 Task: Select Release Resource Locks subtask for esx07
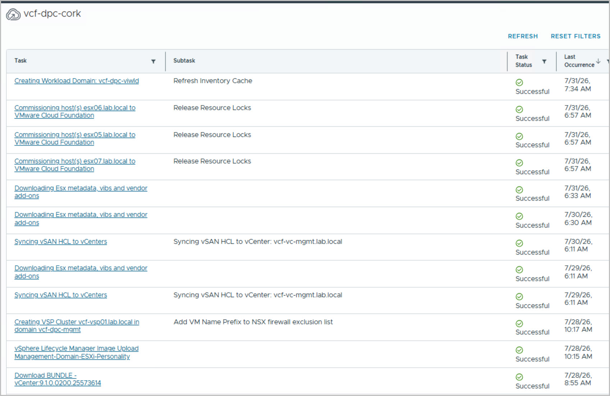point(212,161)
